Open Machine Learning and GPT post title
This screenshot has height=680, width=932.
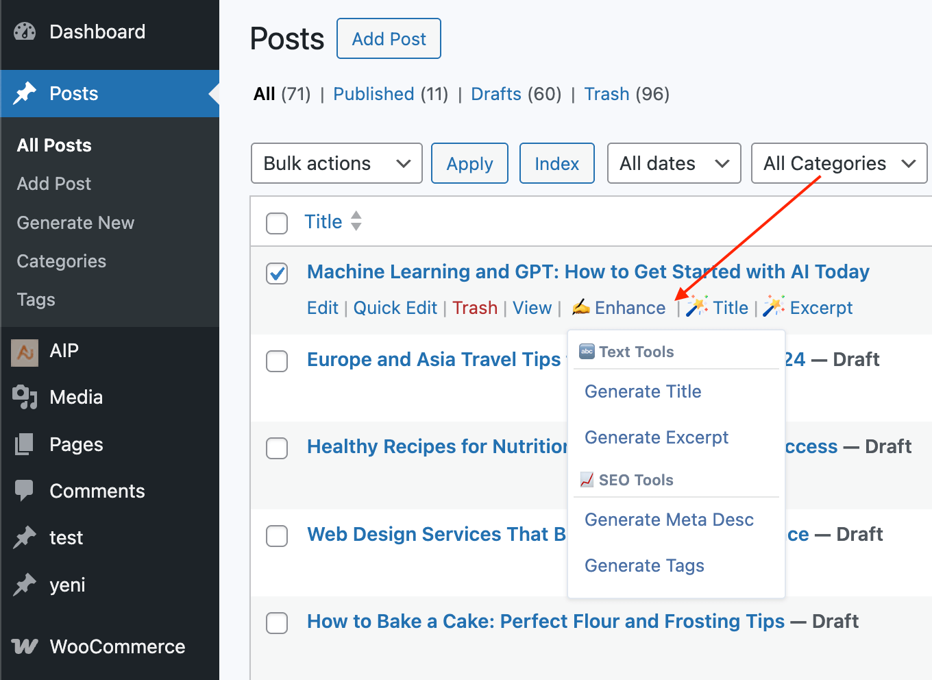pos(588,271)
